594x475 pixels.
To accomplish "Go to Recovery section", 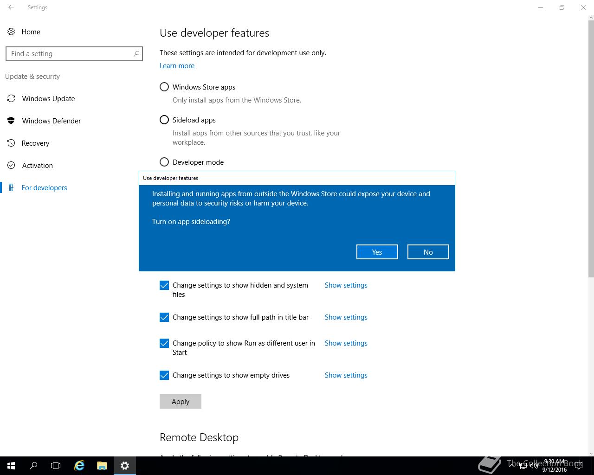I will (x=35, y=143).
